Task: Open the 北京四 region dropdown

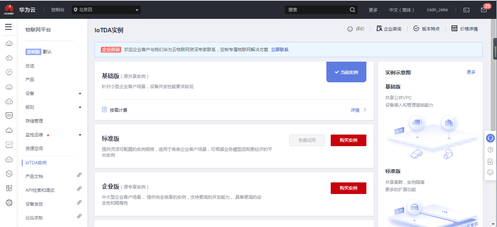Action: tap(106, 10)
